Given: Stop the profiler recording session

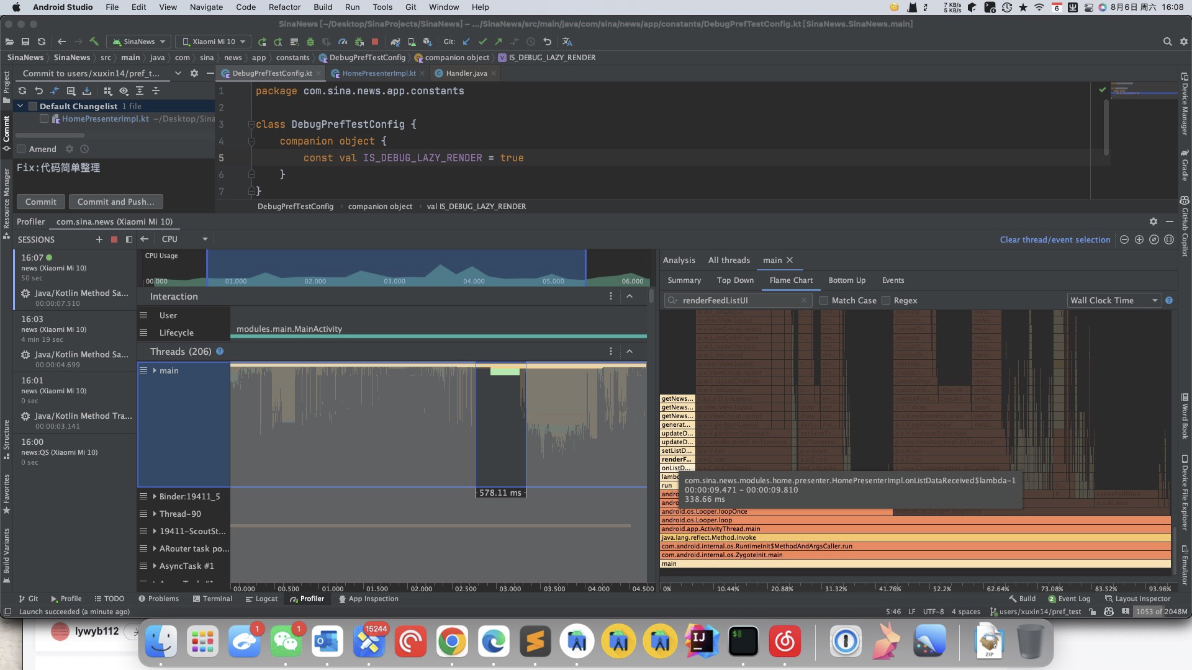Looking at the screenshot, I should click(x=114, y=239).
